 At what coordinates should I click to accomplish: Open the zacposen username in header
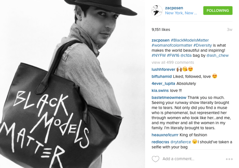click(x=174, y=8)
